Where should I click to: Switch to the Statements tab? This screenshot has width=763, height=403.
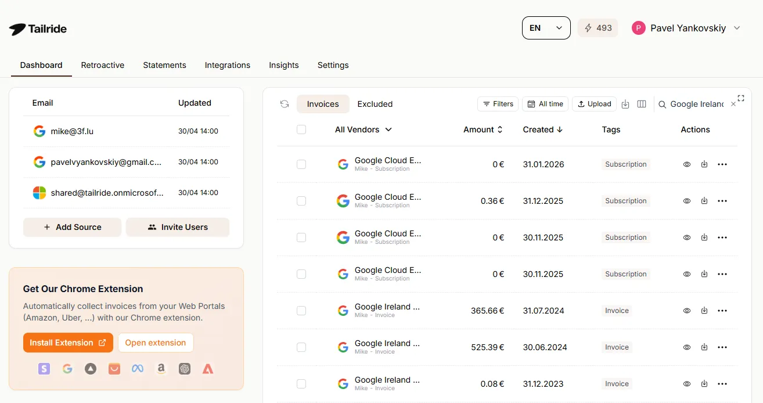coord(165,65)
